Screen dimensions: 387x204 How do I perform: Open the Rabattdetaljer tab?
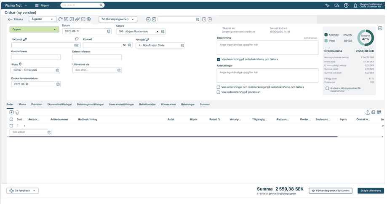147,105
